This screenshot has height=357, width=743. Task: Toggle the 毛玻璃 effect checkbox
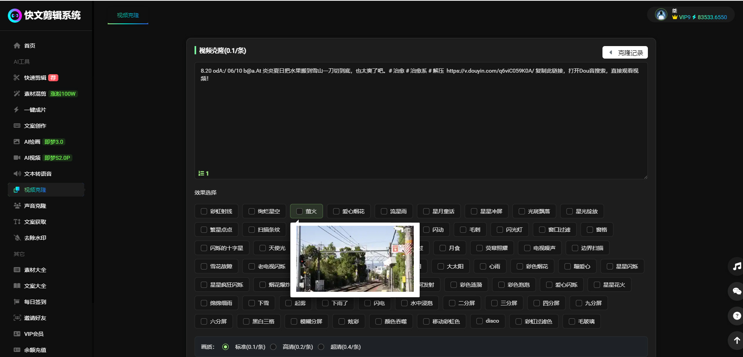(572, 321)
